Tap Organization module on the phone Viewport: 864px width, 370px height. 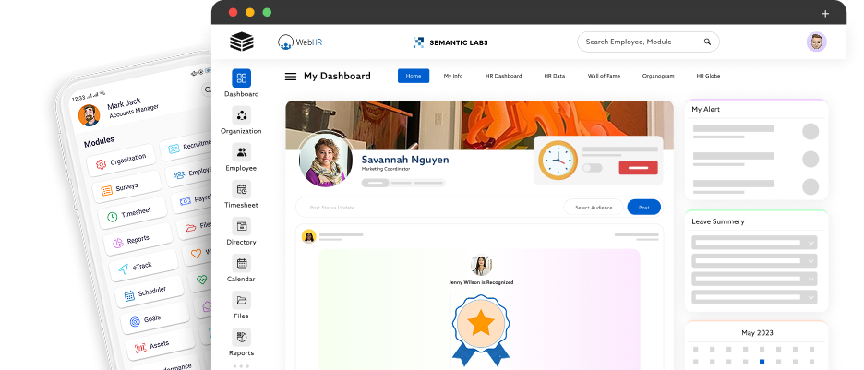click(x=123, y=161)
